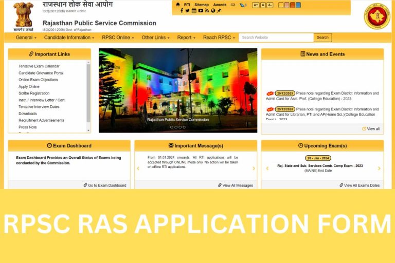Screen dimensions: 395x263
Task: Open the Apply Online link
Action: (29, 87)
